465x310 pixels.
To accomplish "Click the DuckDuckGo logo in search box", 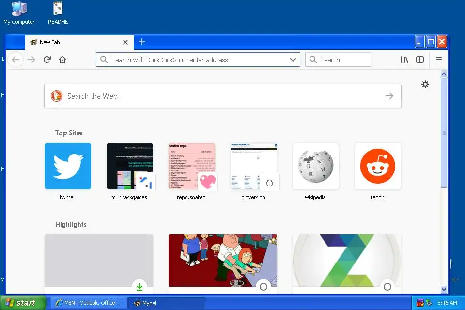I will click(x=56, y=96).
